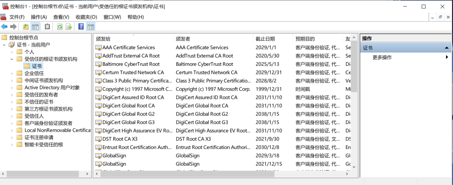
Task: Select the Class 3 Public Primary Certification row
Action: [223, 81]
